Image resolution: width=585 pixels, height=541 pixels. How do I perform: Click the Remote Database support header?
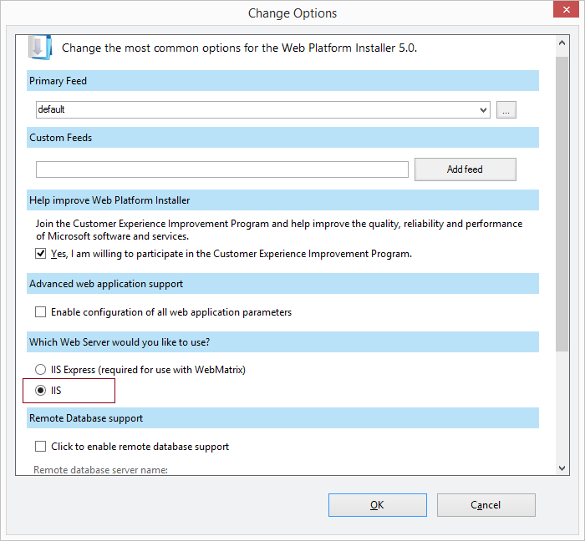pyautogui.click(x=282, y=418)
